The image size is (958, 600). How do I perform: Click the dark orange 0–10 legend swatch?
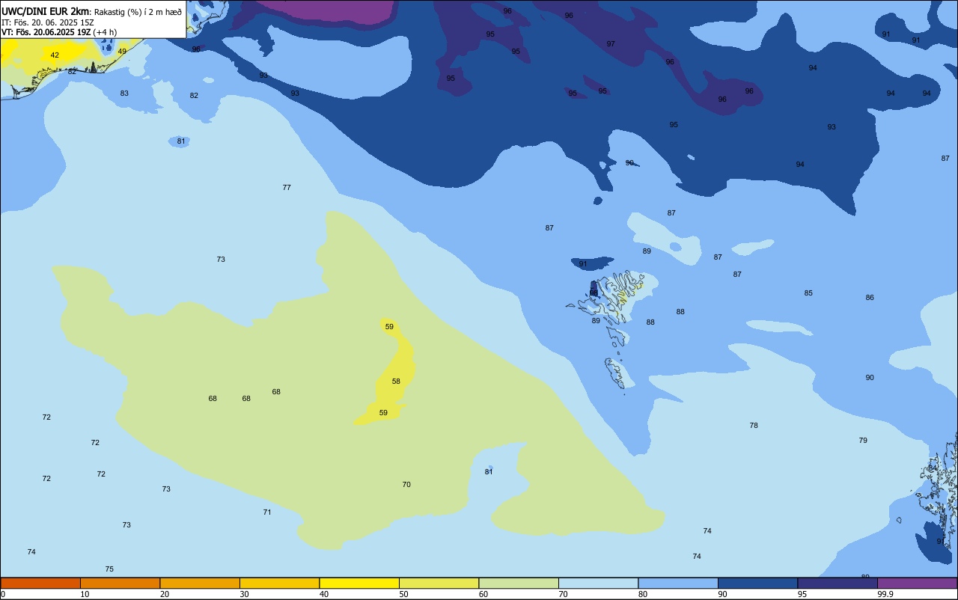tap(40, 584)
